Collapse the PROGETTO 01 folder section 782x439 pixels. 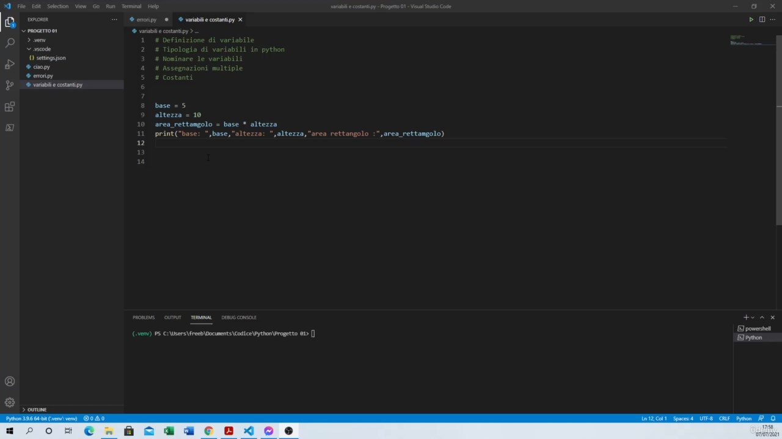coord(42,30)
